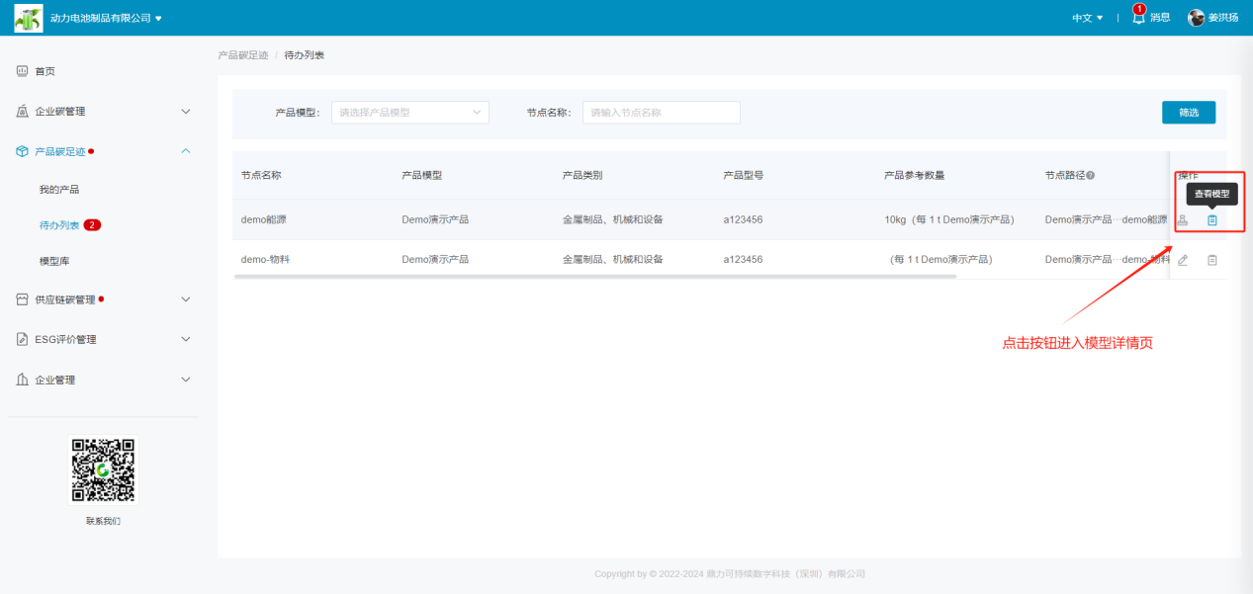Click the pencil edit icon for demo-物料 row

point(1183,260)
